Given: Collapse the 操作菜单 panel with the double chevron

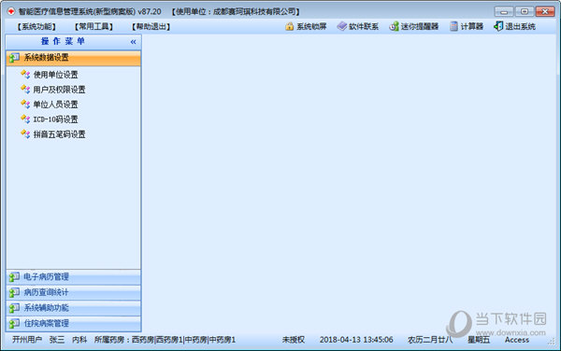Looking at the screenshot, I should tap(133, 42).
